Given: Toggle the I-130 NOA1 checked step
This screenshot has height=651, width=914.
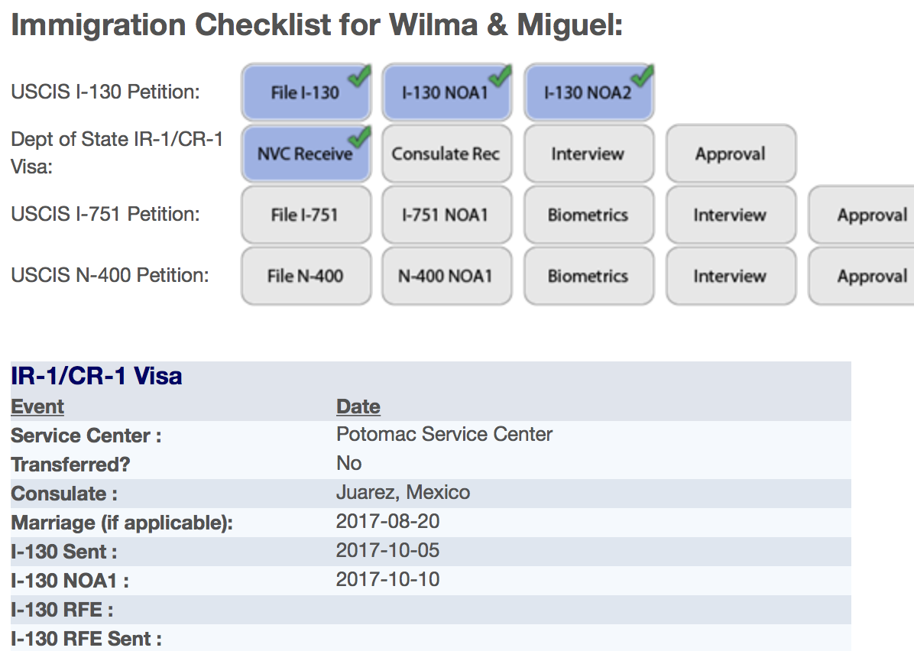Looking at the screenshot, I should pyautogui.click(x=447, y=92).
